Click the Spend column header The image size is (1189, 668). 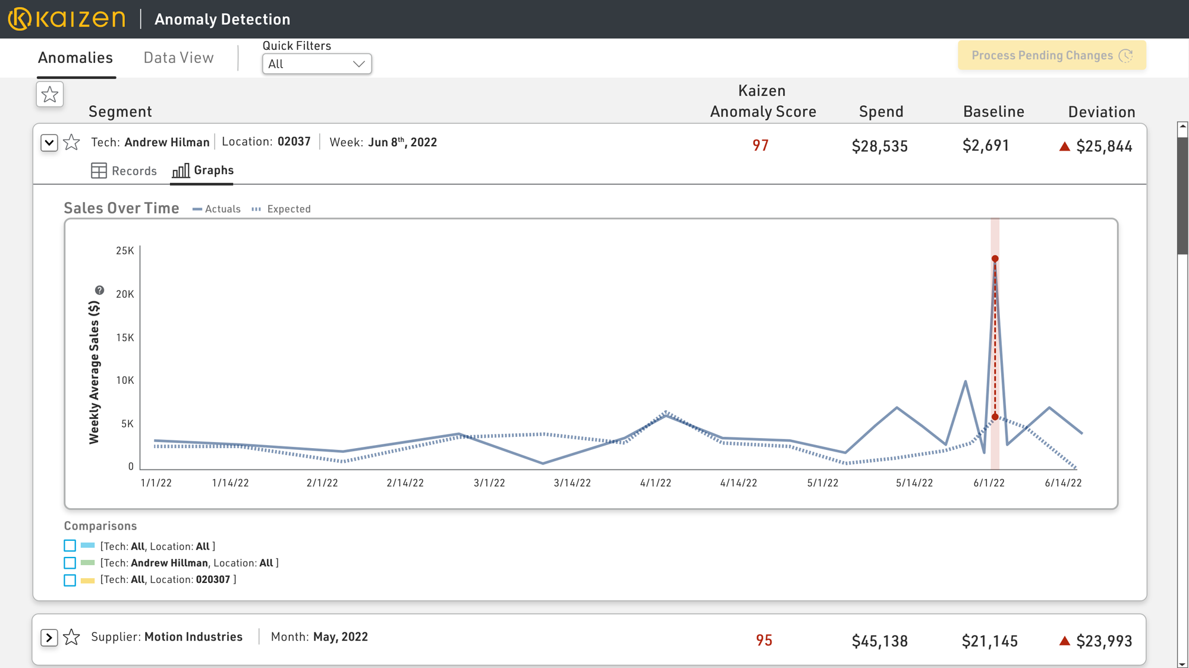(x=881, y=112)
